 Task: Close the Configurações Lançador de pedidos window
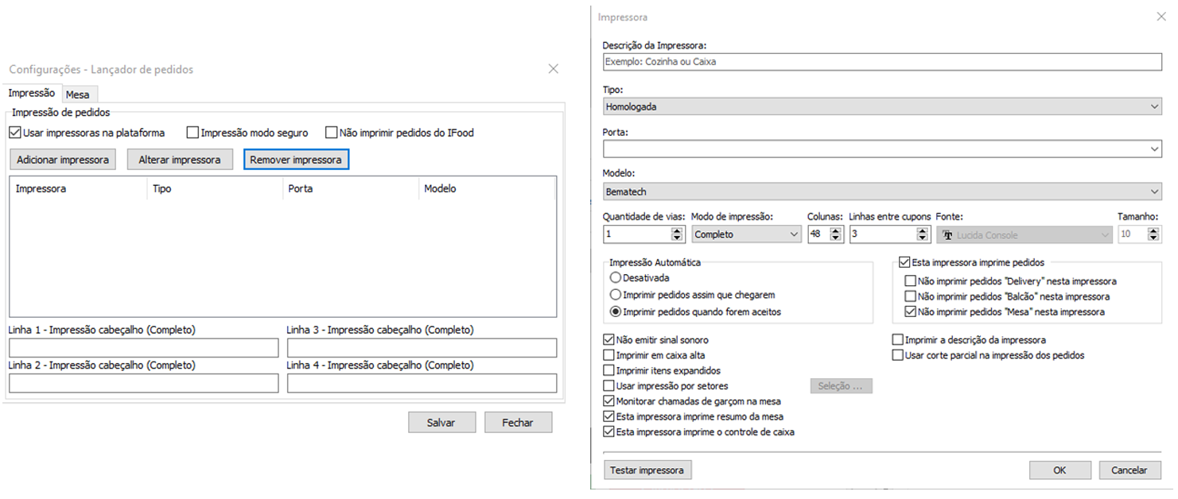(554, 69)
